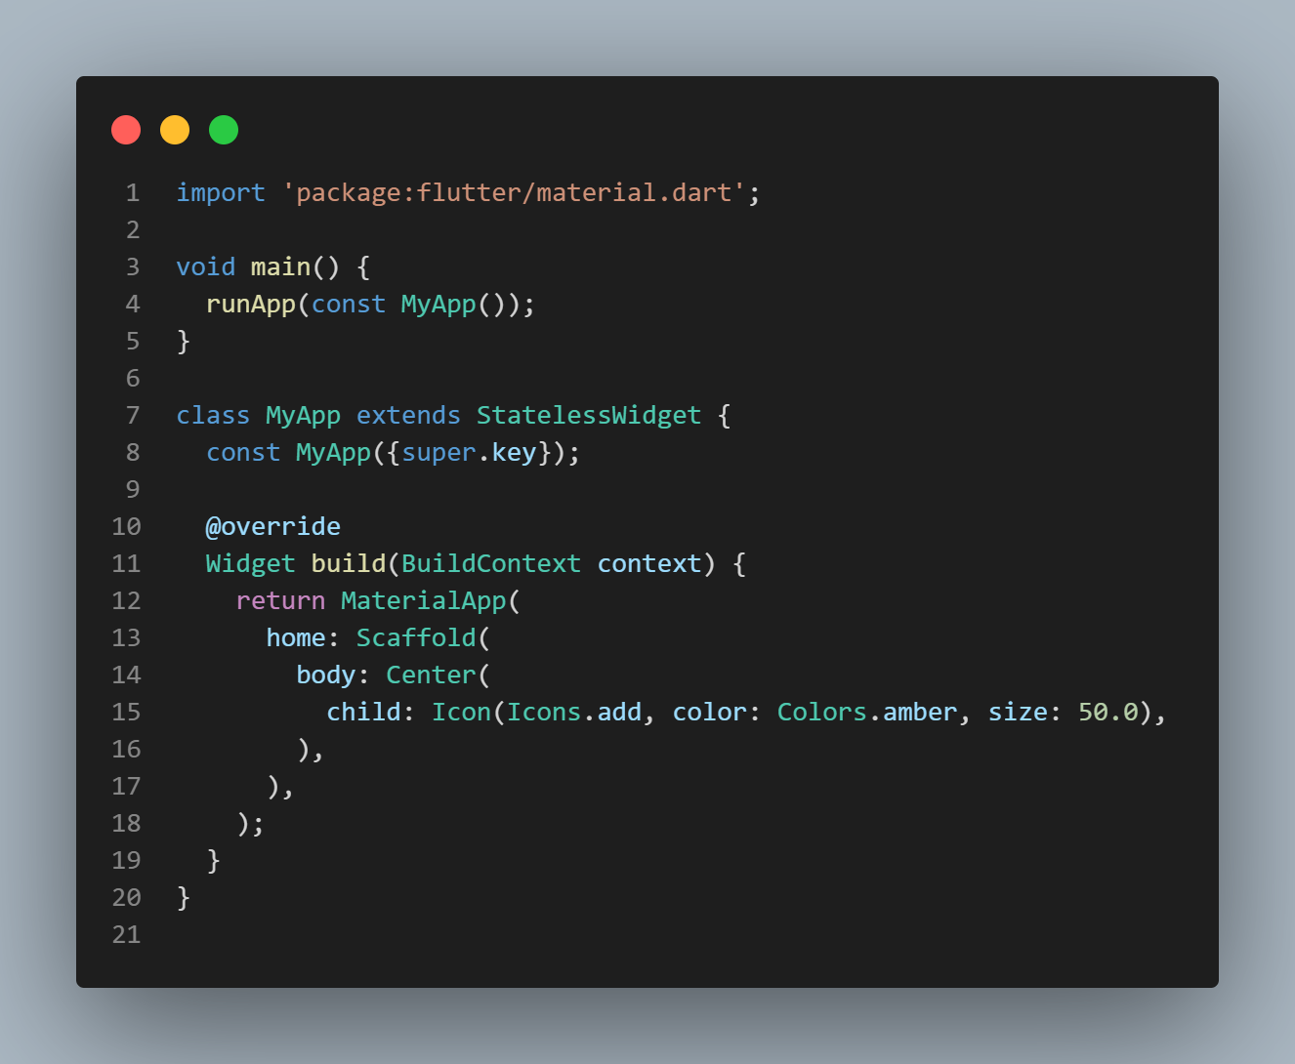Click MaterialApp on line 12
The image size is (1295, 1064).
(424, 600)
